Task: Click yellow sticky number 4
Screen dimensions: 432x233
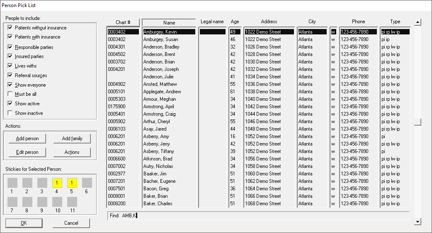Action: (57, 183)
